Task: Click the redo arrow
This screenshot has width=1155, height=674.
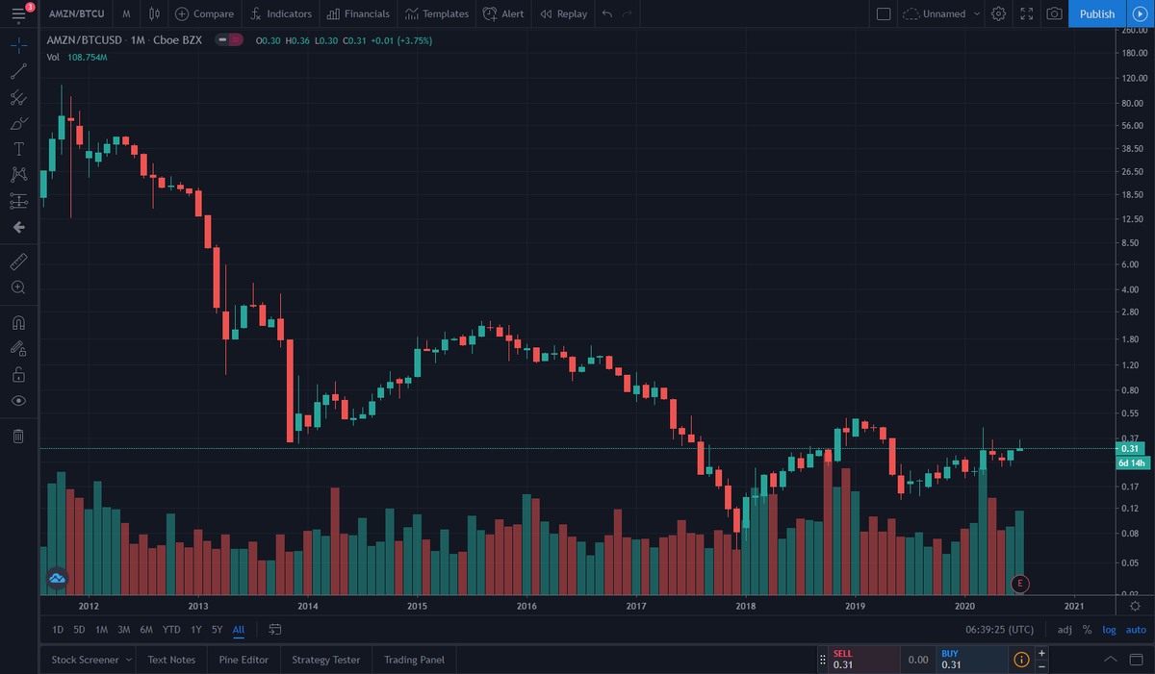Action: click(628, 13)
